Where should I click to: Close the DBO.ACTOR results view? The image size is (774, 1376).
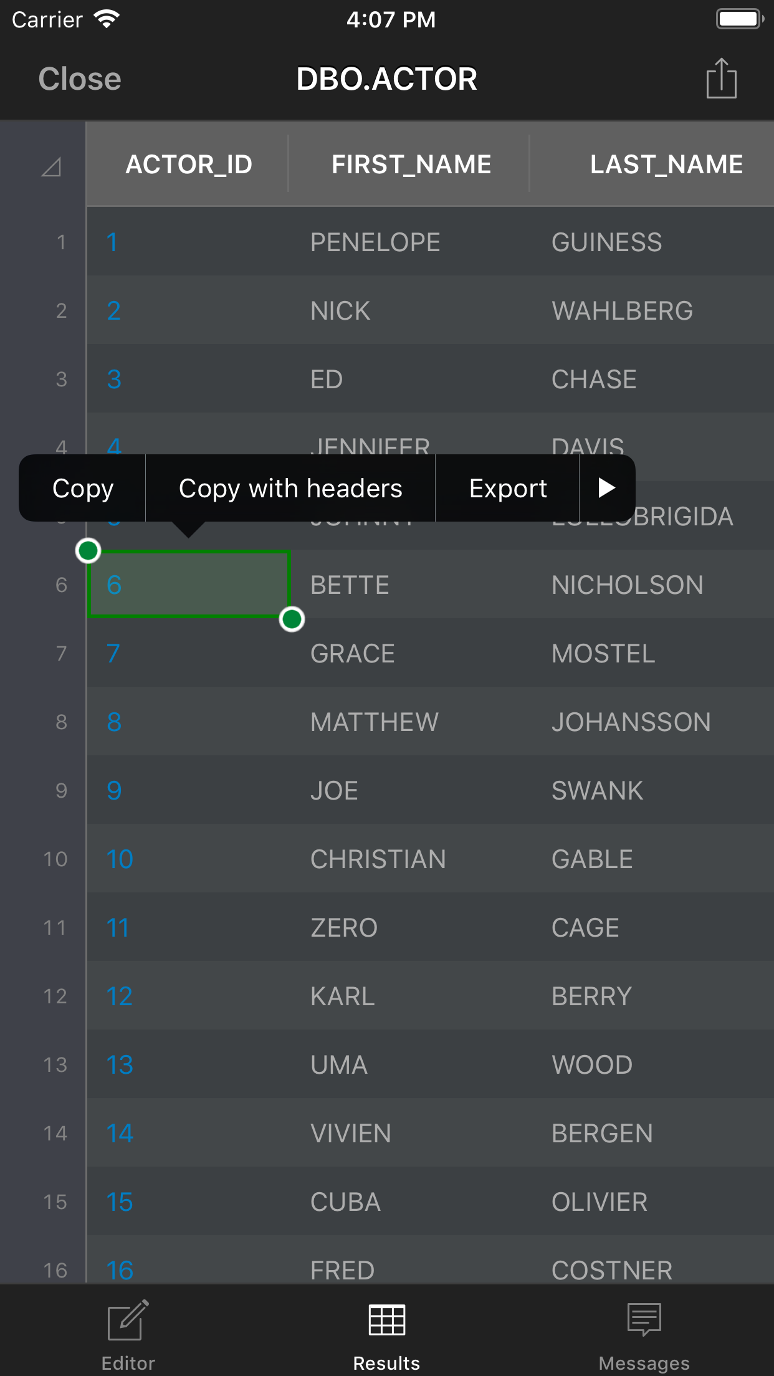tap(80, 79)
